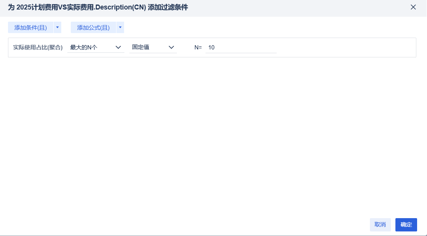427x236 pixels.
Task: Open the 最大的N个 operator dropdown
Action: [x=96, y=47]
